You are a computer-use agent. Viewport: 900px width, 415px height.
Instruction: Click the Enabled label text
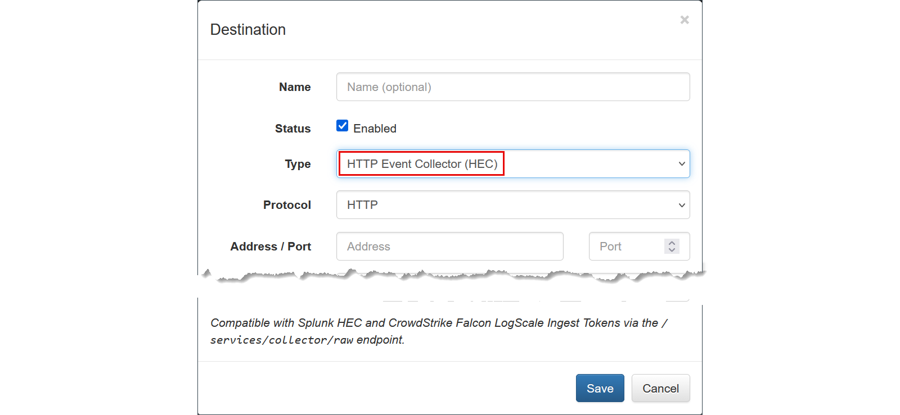[375, 129]
